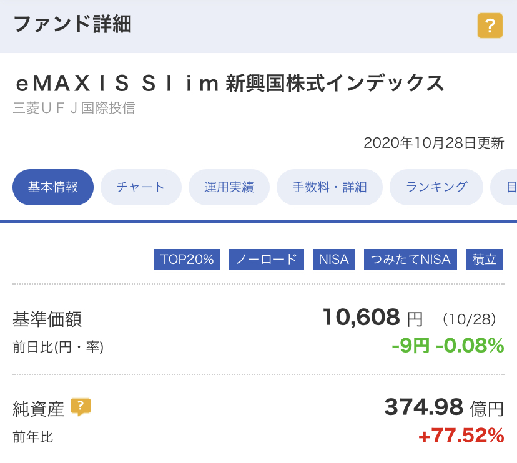517x463 pixels.
Task: Tap the 374.98 億円 net assets value
Action: 444,407
